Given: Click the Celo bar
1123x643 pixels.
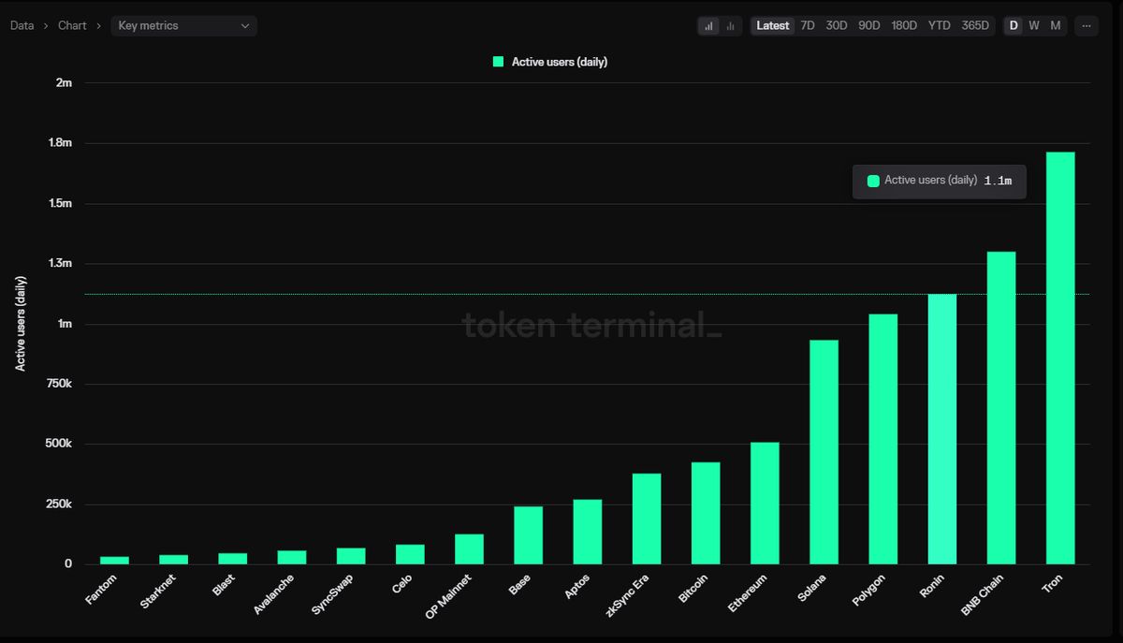Looking at the screenshot, I should pos(410,554).
